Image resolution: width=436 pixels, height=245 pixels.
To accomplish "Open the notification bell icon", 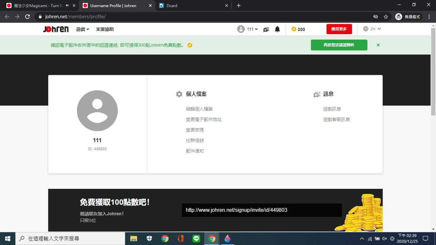I will tap(277, 29).
